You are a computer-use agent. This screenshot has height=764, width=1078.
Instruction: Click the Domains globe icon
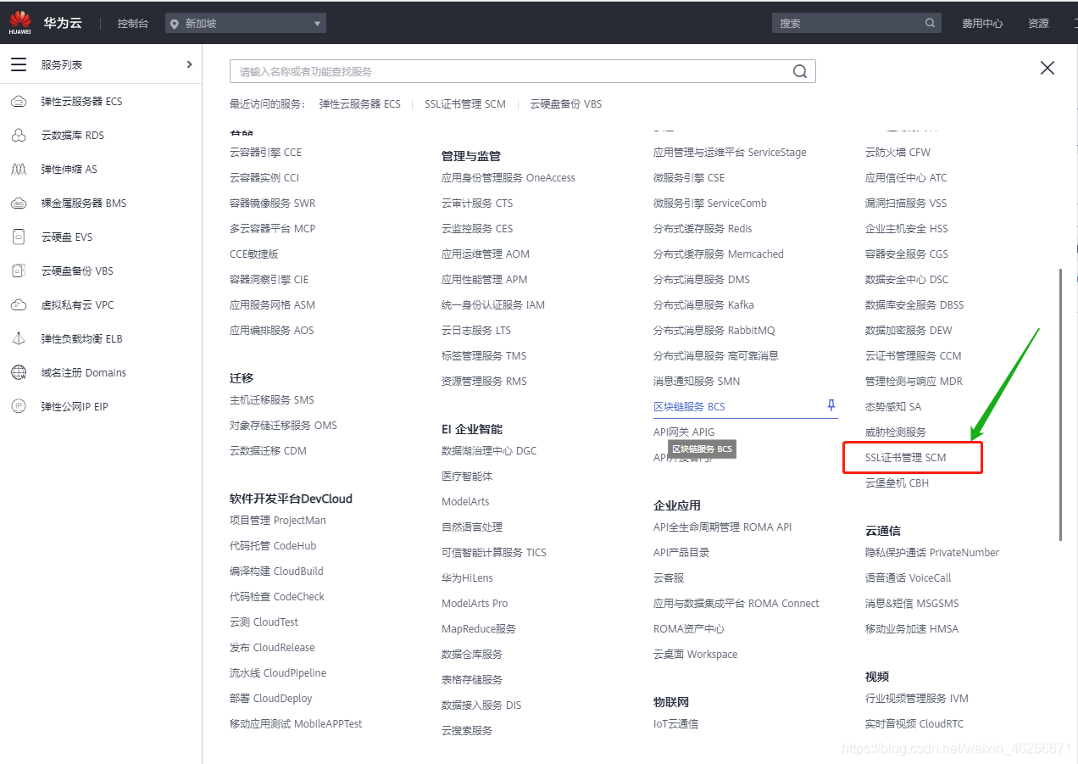[19, 373]
